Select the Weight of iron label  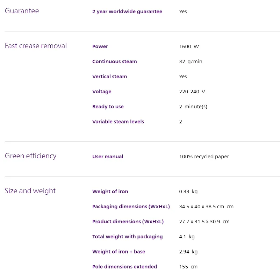tap(110, 192)
